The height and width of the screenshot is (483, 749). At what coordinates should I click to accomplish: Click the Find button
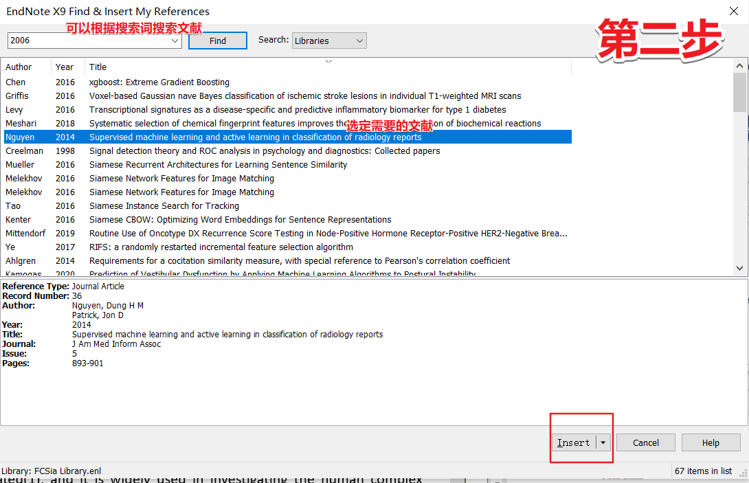pyautogui.click(x=218, y=41)
